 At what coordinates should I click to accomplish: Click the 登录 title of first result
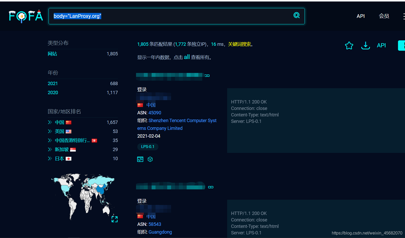tap(142, 90)
